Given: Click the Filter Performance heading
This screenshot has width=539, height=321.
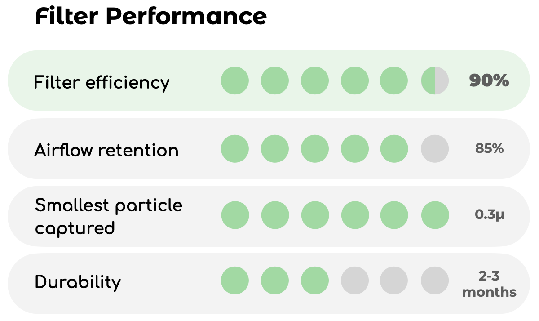Looking at the screenshot, I should (x=151, y=17).
